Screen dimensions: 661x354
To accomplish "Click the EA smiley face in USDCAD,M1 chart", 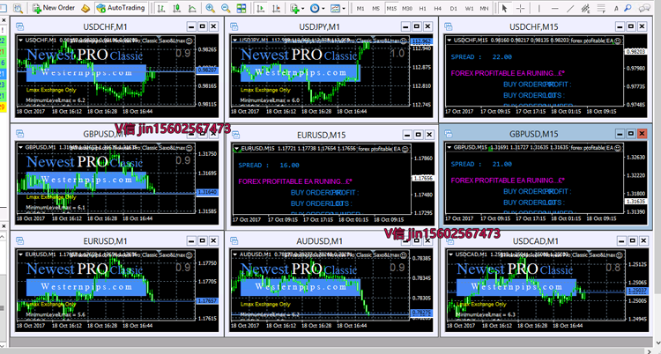I will point(620,255).
